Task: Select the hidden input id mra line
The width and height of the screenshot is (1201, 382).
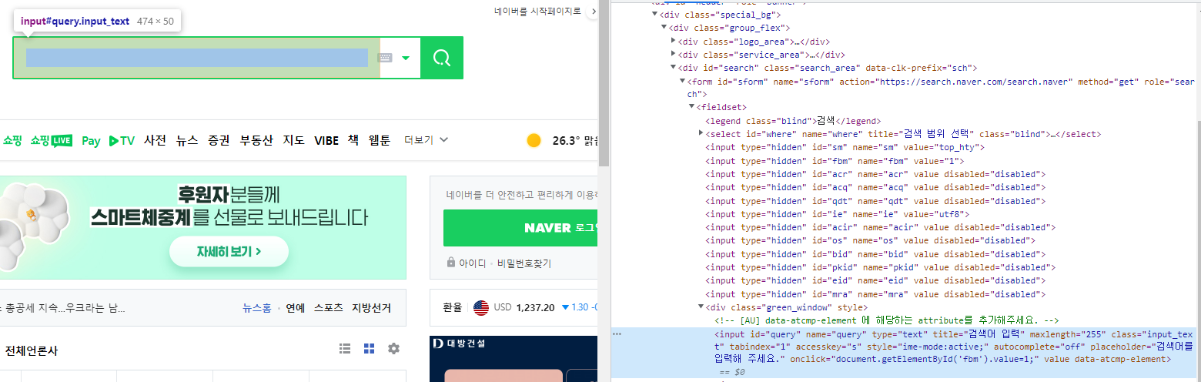Action: tap(875, 294)
